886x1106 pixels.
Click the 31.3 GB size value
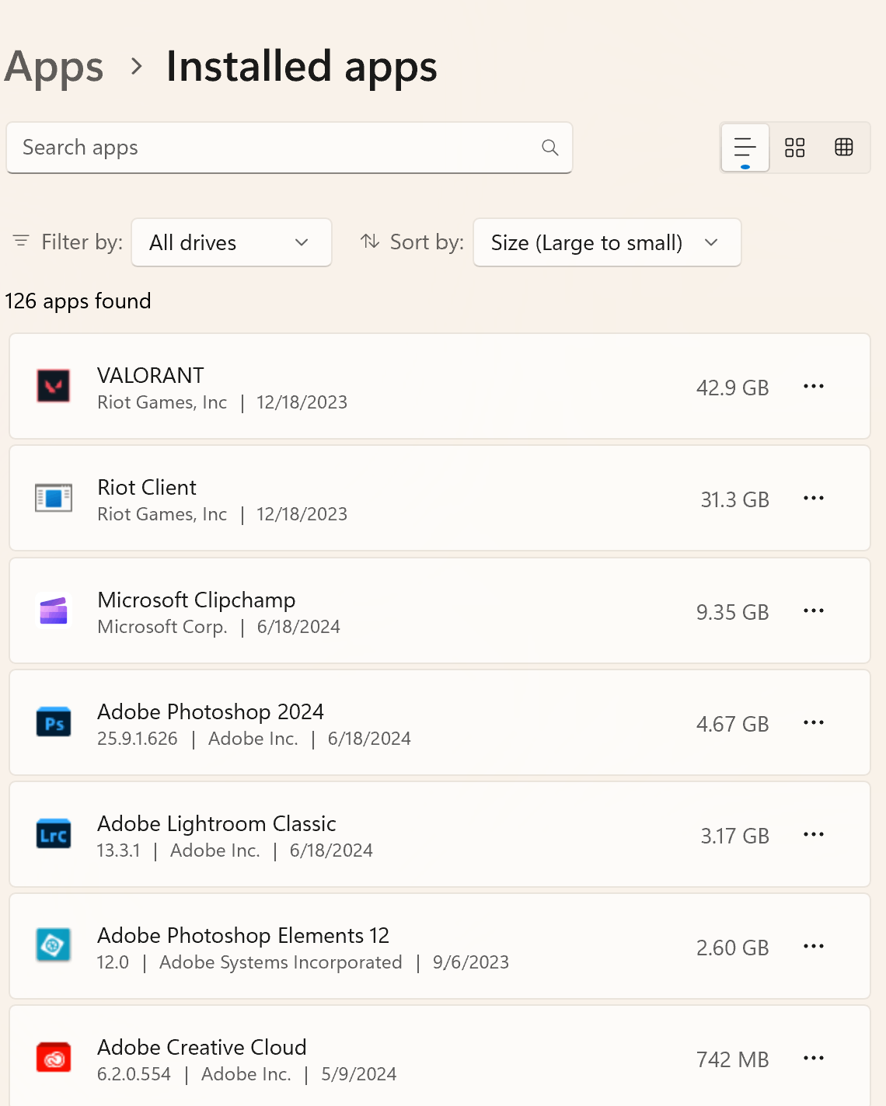[734, 499]
